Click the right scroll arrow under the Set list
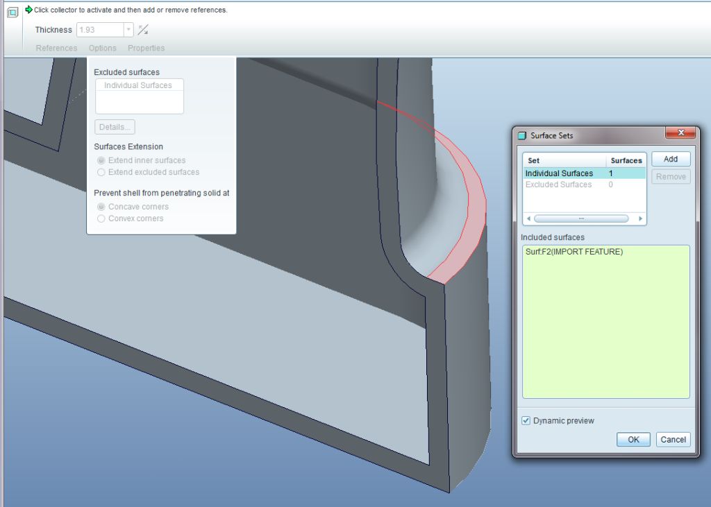Screen dimensions: 711x507 pos(640,218)
